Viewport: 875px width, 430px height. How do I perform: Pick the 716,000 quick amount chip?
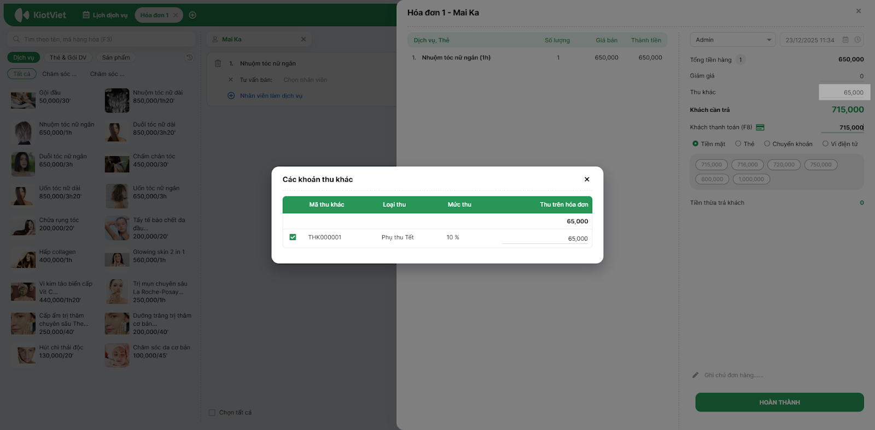click(748, 165)
